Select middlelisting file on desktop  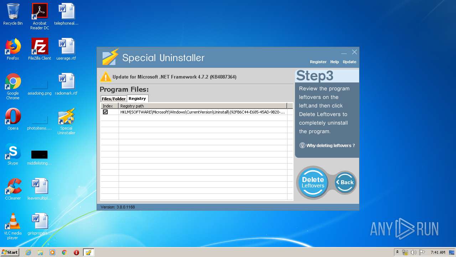[40, 157]
